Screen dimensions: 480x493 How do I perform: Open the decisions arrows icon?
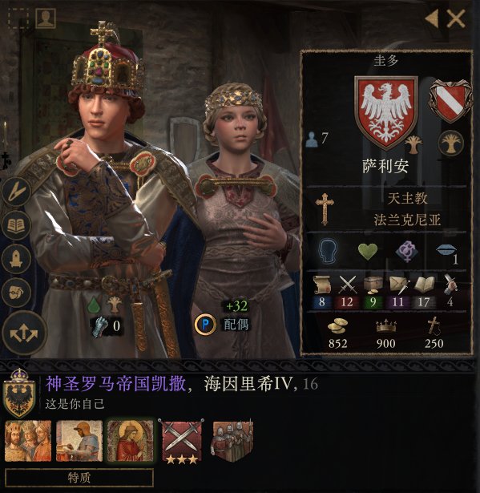(x=24, y=333)
